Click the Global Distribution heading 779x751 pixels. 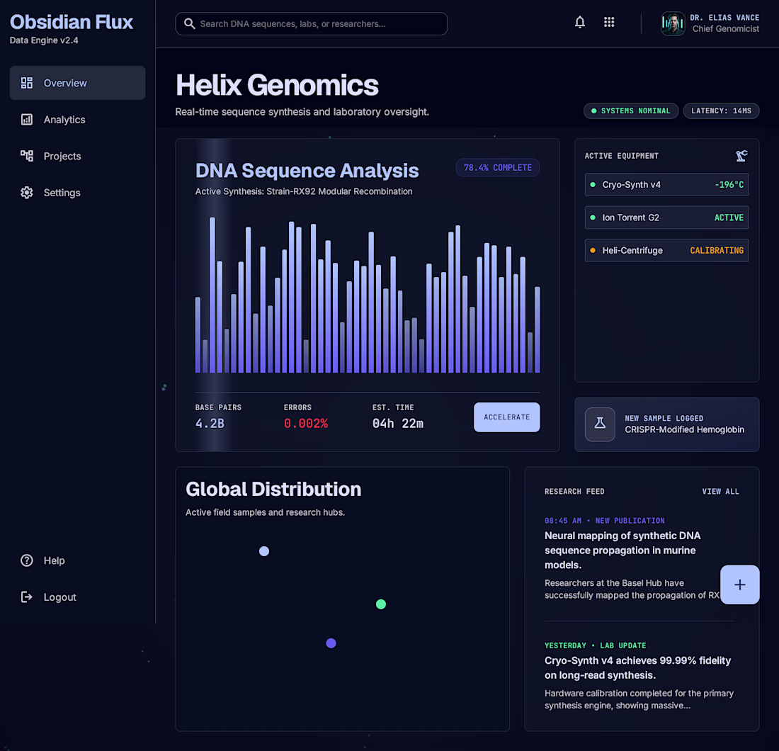pyautogui.click(x=273, y=490)
